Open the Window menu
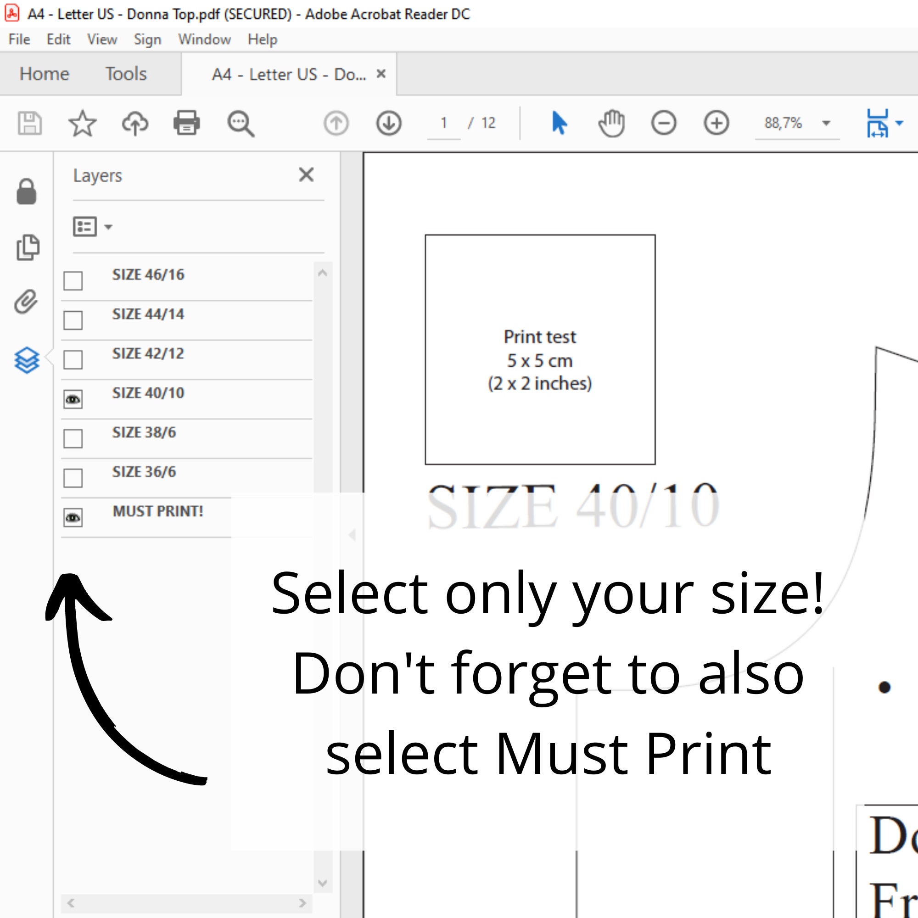 [x=204, y=39]
